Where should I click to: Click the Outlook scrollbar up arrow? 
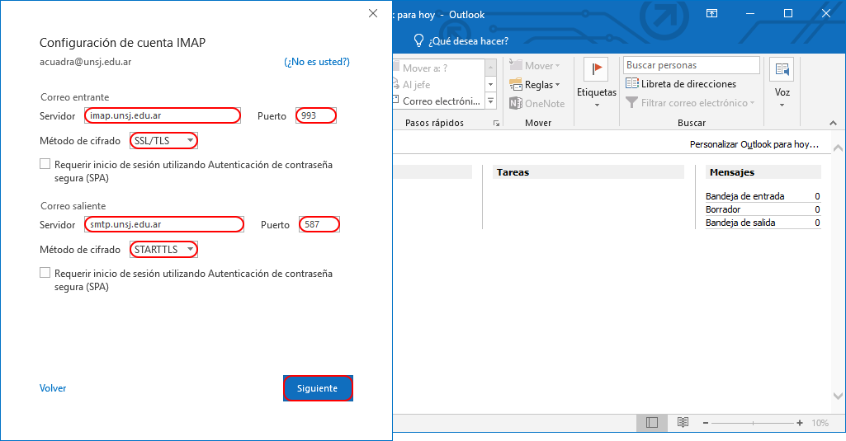pyautogui.click(x=838, y=148)
